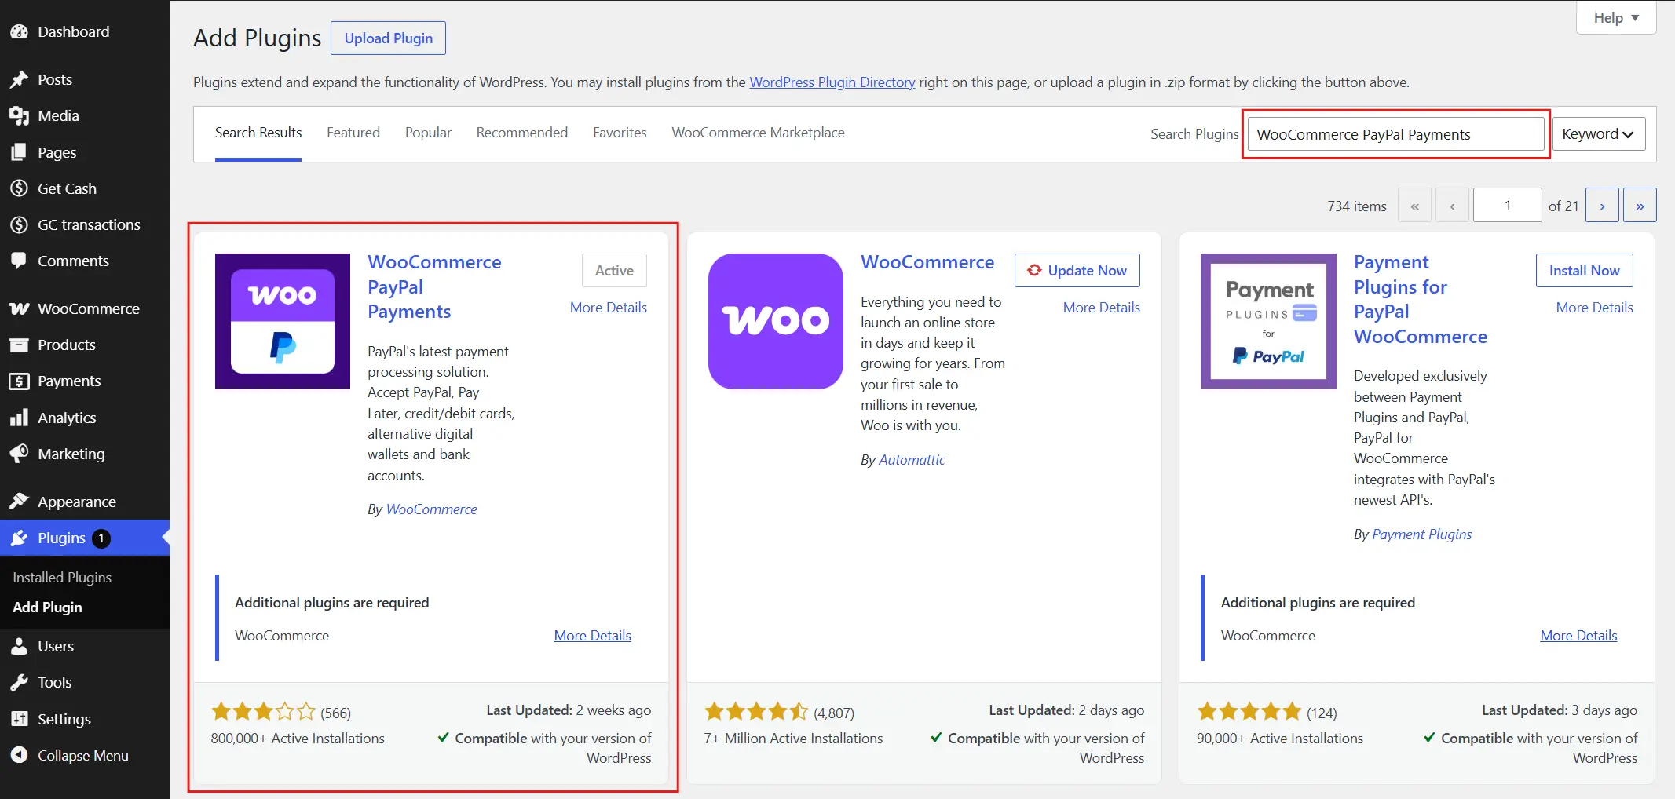1675x799 pixels.
Task: Switch to the Search Results tab
Action: [x=258, y=133]
